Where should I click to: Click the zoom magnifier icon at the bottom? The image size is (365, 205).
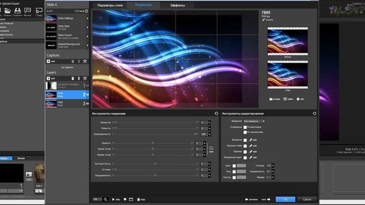tap(106, 199)
